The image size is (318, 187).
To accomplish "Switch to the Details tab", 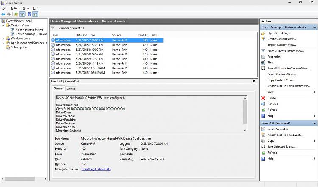I will pyautogui.click(x=70, y=89).
